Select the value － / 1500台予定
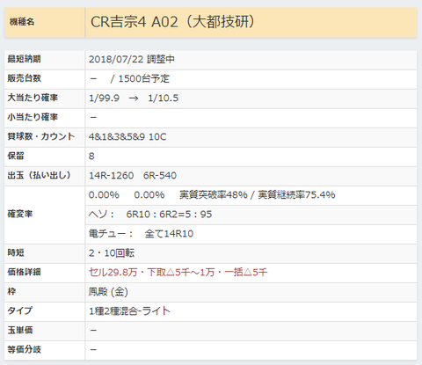This screenshot has width=422, height=365. 129,78
